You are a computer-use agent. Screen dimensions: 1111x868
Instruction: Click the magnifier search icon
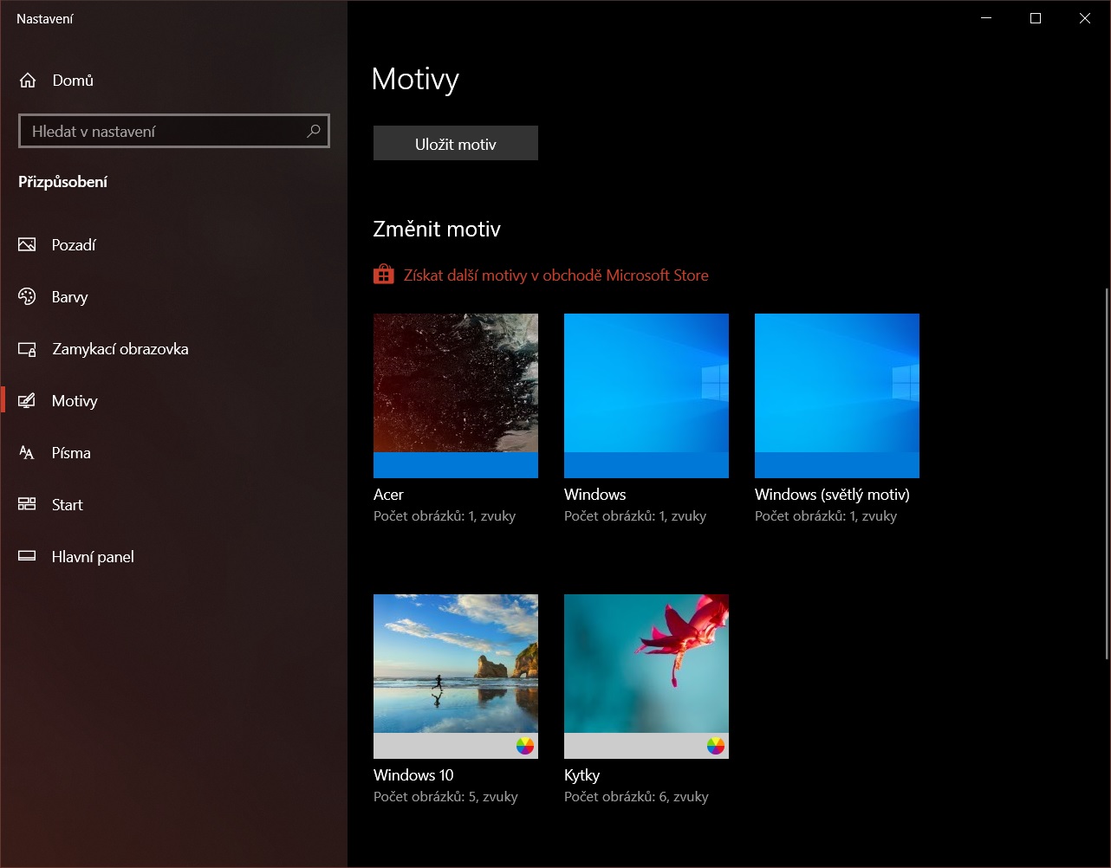coord(314,131)
